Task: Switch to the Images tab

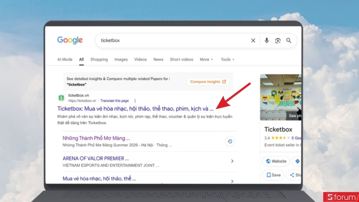Action: pos(121,59)
